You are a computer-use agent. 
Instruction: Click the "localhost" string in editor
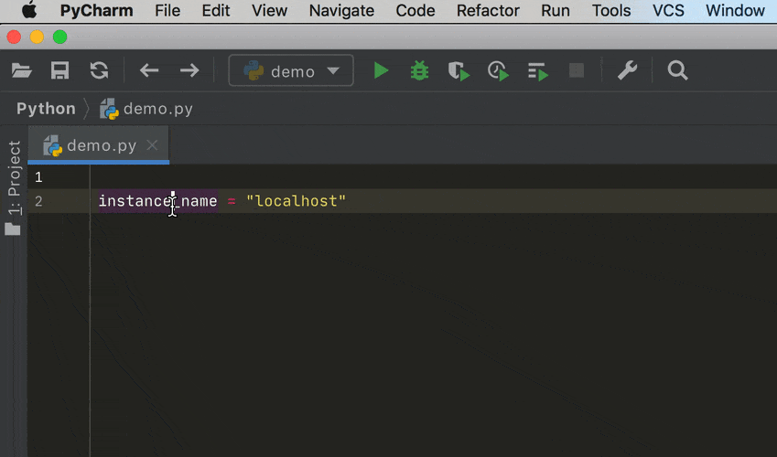coord(297,201)
